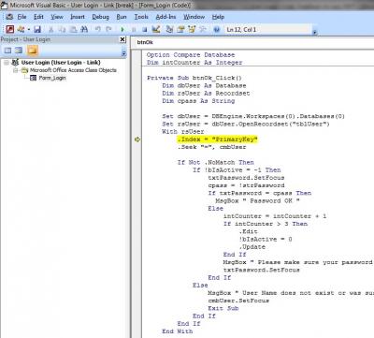Select the Microsoft Office Access Class Objects folder

coord(73,70)
